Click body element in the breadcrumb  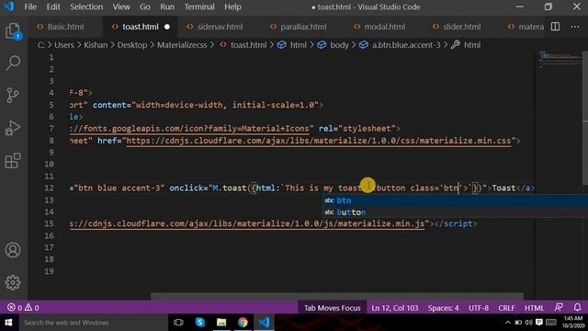point(339,45)
